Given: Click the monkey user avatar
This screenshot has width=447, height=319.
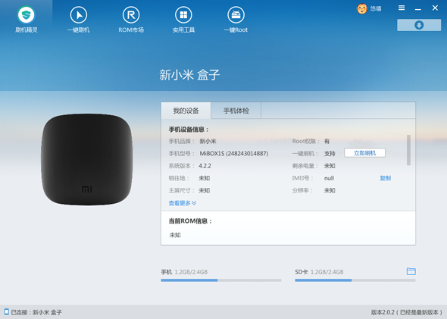Looking at the screenshot, I should (361, 8).
